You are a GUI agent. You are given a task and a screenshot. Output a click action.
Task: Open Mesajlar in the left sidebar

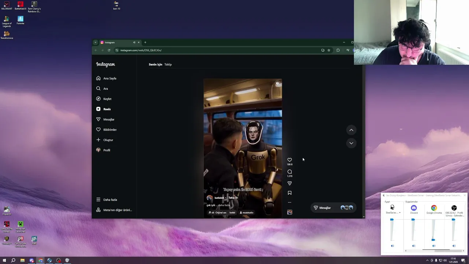[x=105, y=119]
